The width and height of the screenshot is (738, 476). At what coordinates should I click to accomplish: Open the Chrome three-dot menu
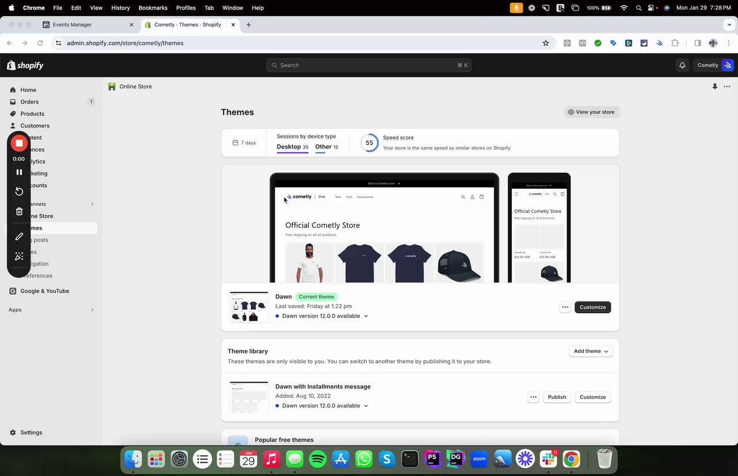729,43
